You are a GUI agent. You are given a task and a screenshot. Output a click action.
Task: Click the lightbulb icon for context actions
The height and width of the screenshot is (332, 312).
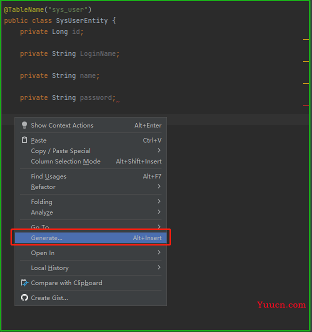24,125
